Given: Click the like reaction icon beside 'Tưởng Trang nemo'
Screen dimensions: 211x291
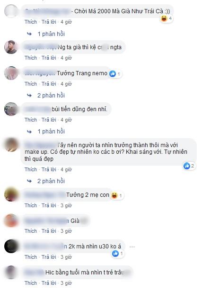Looking at the screenshot, I should [x=113, y=74].
